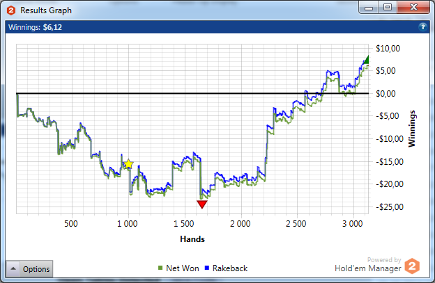The width and height of the screenshot is (435, 283).
Task: Expand Options using the up arrow
Action: click(x=13, y=268)
